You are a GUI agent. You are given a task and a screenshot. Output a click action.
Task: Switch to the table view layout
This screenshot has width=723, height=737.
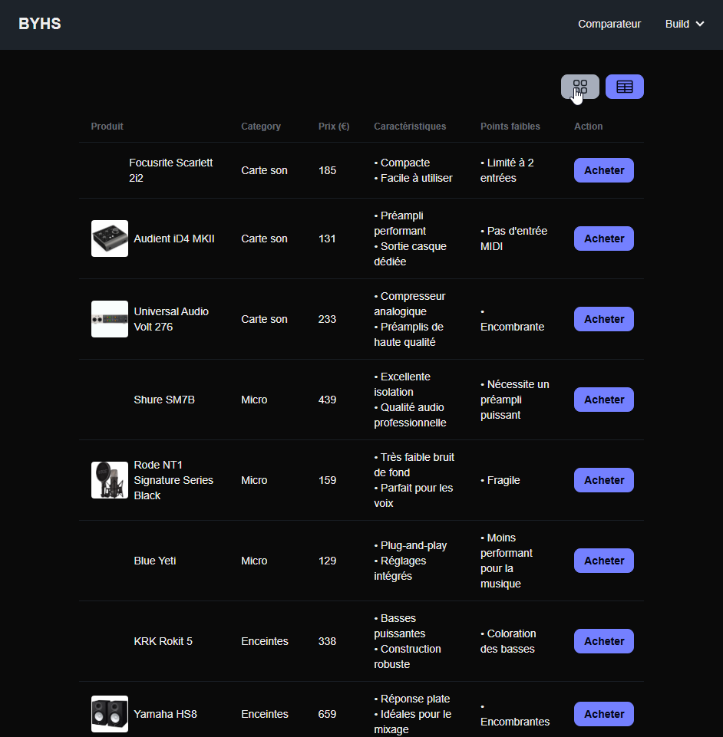[624, 87]
